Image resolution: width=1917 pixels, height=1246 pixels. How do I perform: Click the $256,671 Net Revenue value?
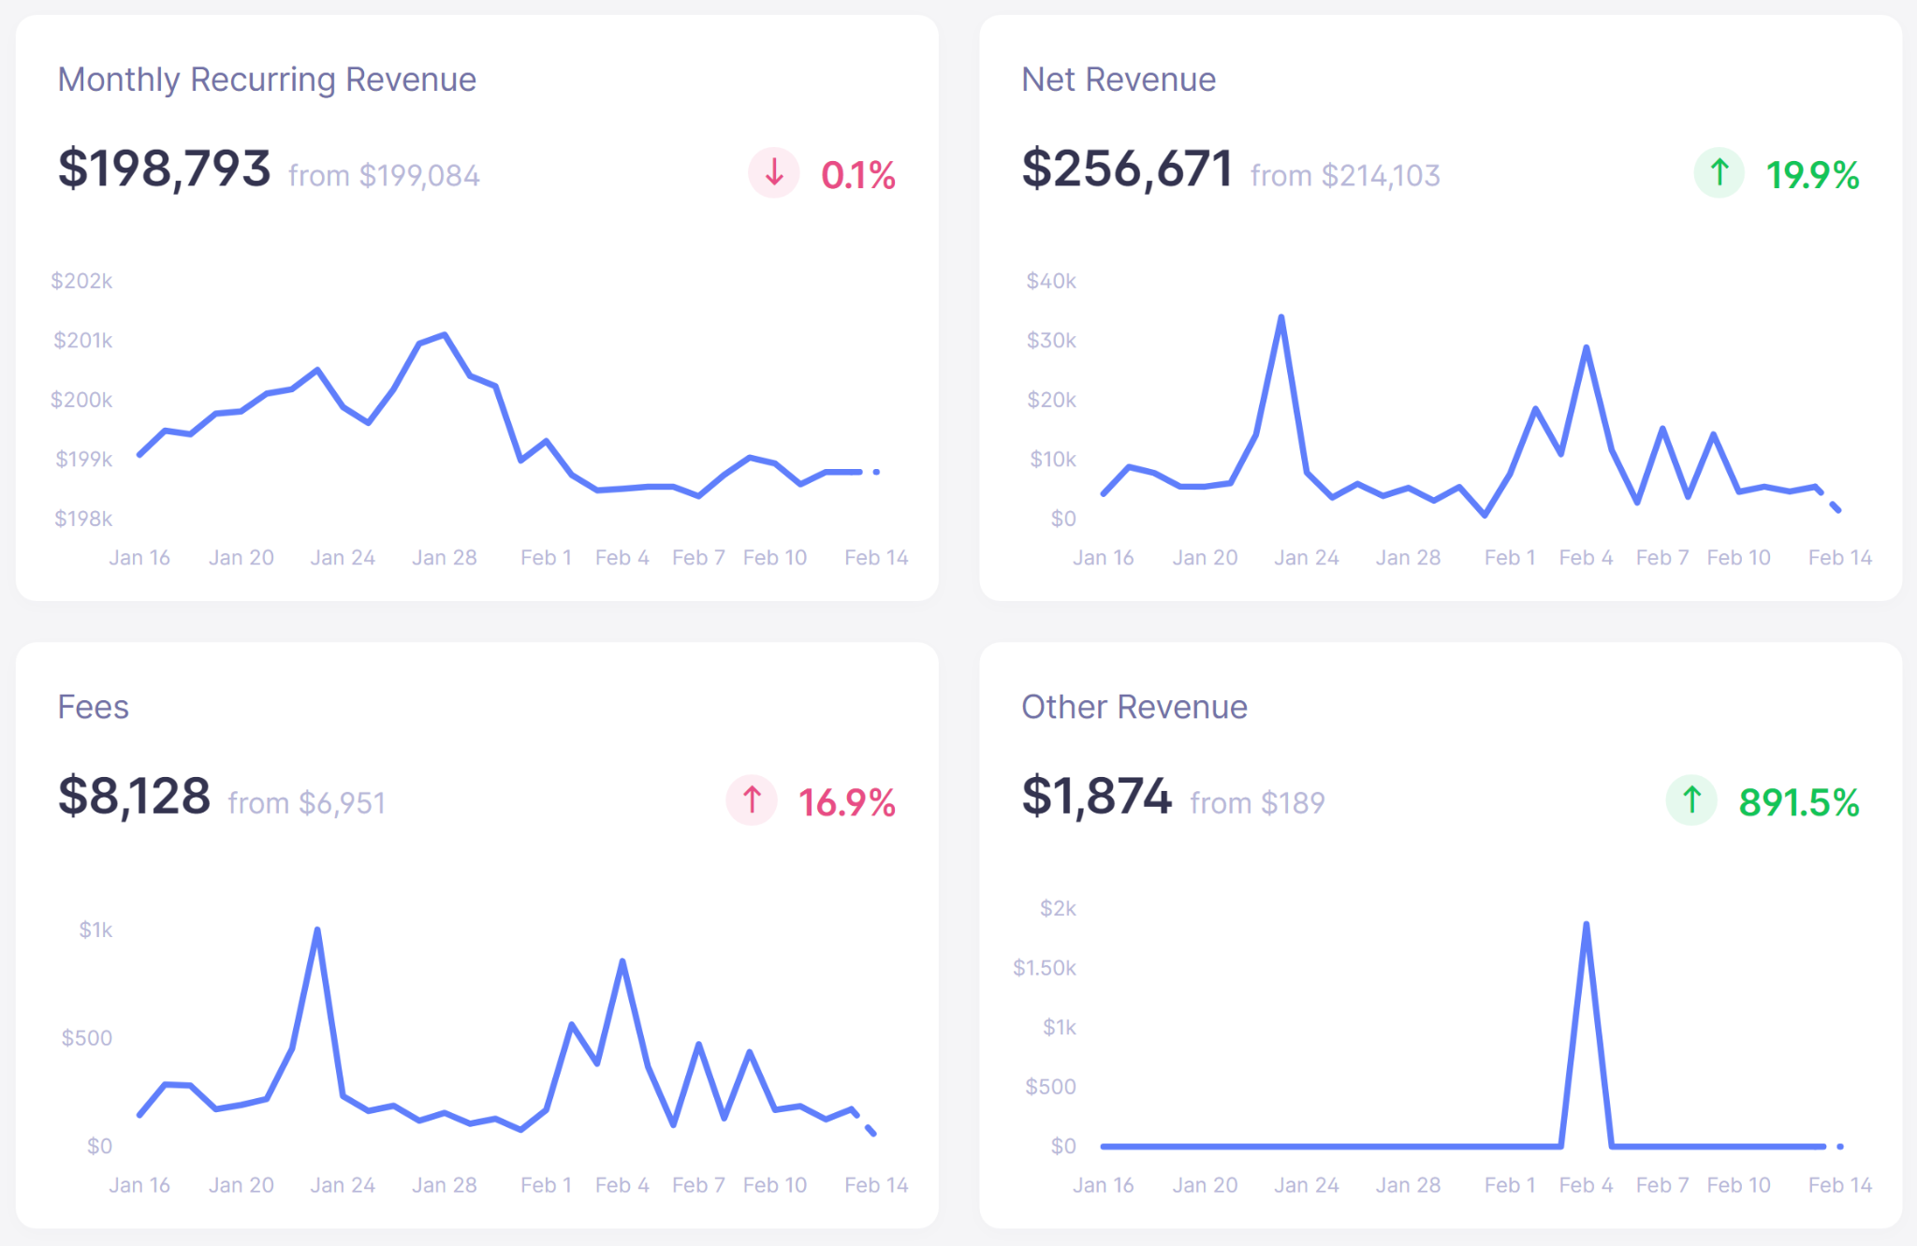pyautogui.click(x=1127, y=169)
